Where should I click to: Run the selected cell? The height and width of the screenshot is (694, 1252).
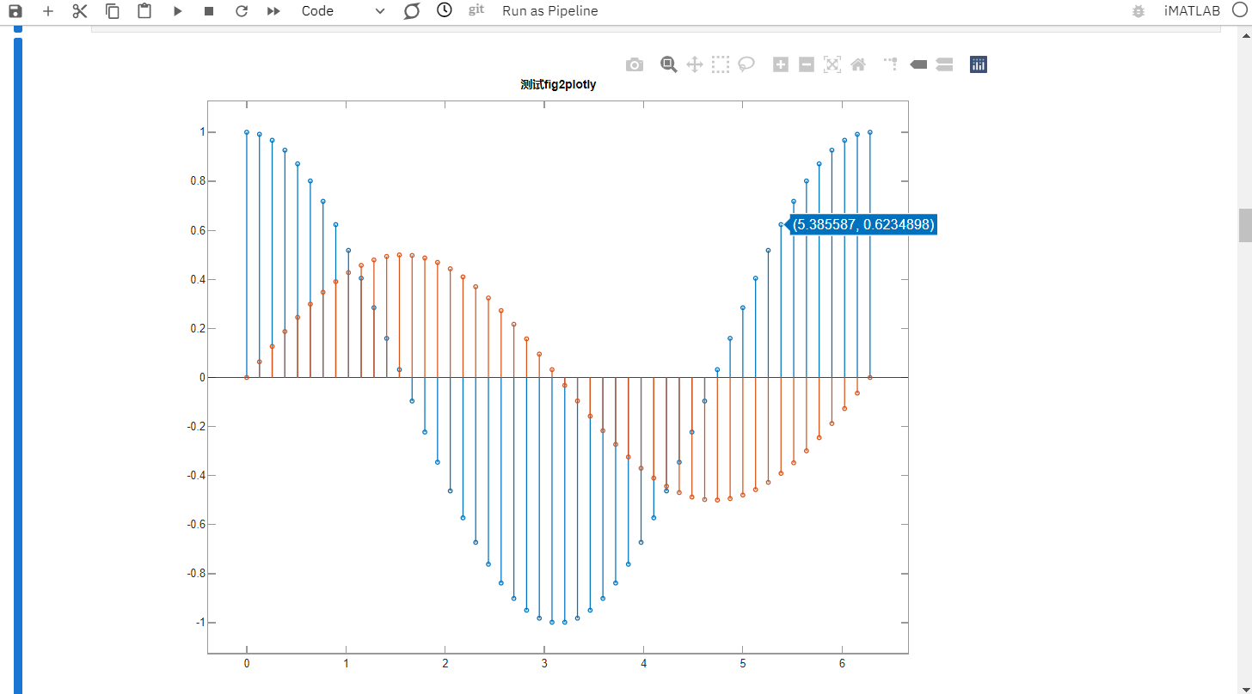[177, 11]
